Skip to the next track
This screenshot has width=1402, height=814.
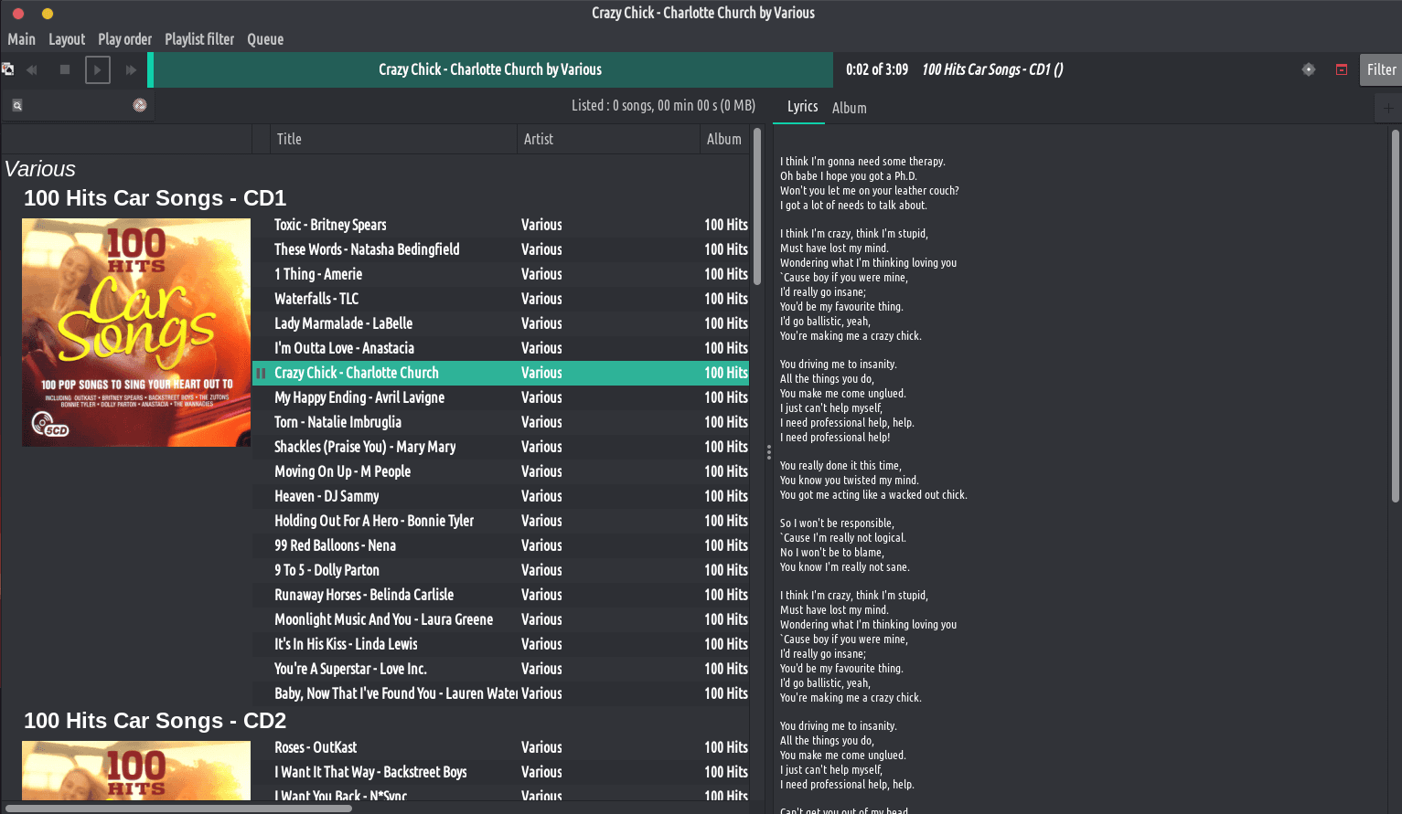tap(131, 69)
